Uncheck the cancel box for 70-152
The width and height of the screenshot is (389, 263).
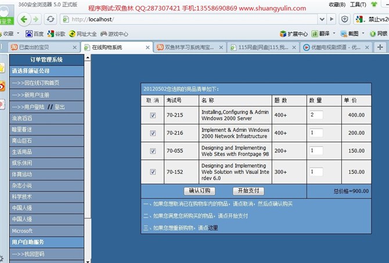(x=153, y=172)
